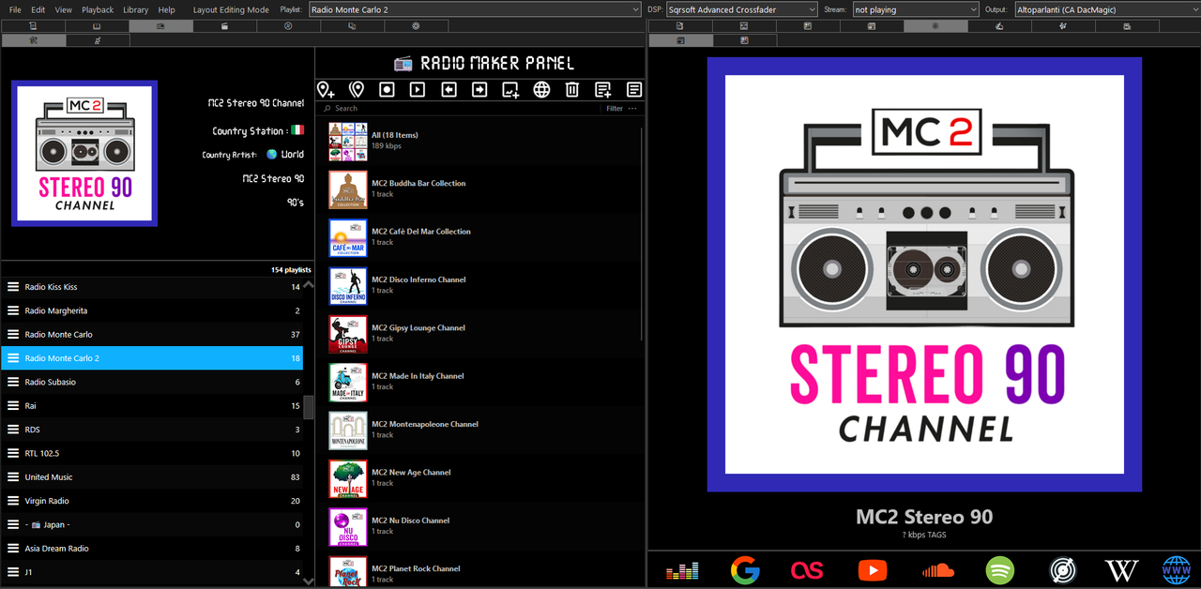Select the highlighted Radio Monte Carlo 2 playlist

point(152,358)
